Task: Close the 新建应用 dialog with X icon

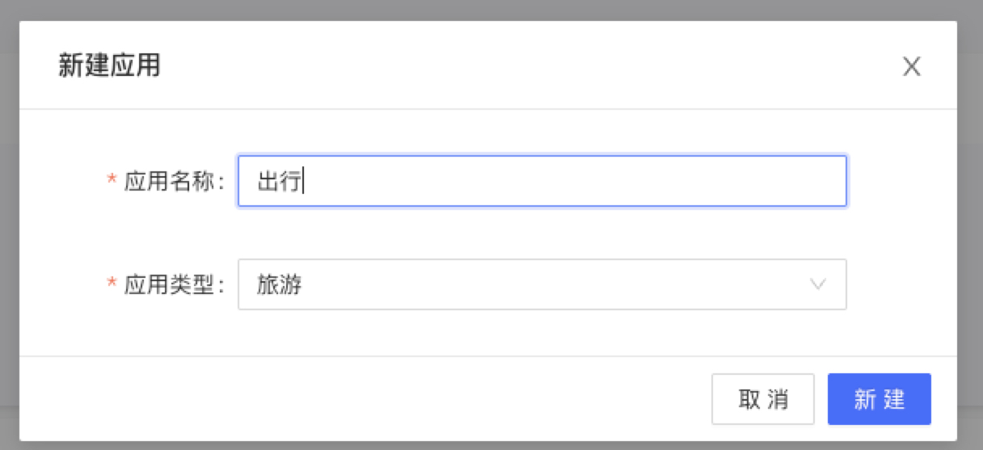Action: point(911,66)
